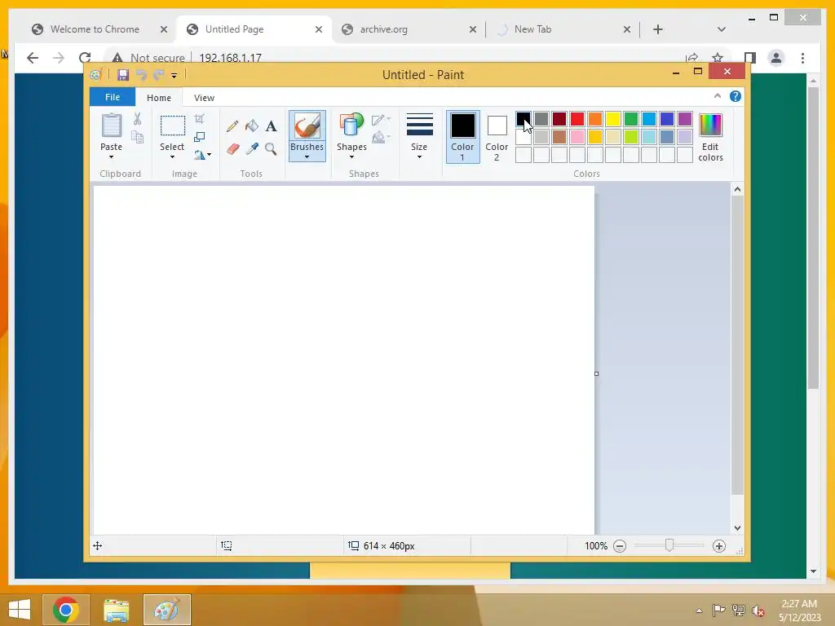Click the Zoom in plus button

pos(719,545)
